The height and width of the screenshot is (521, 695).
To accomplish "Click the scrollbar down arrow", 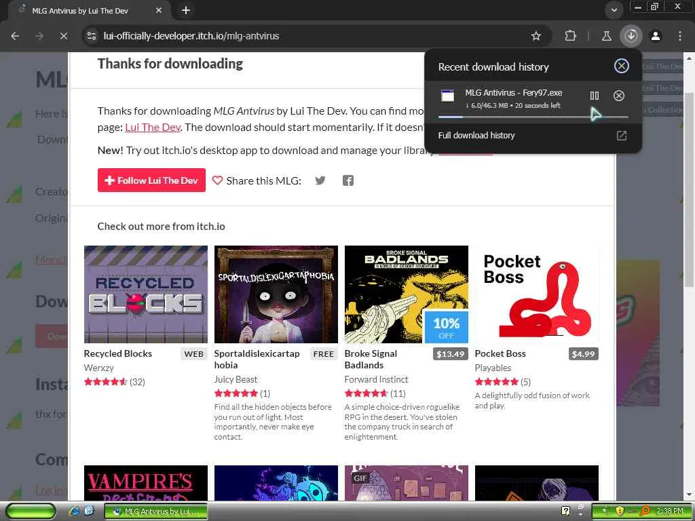I will pos(689,495).
